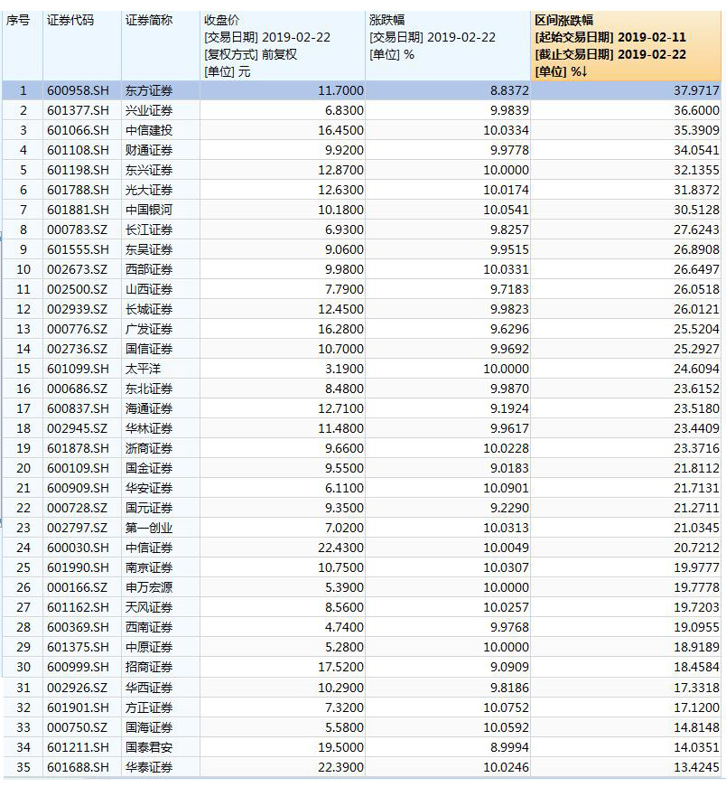Viewport: 726px width, 787px height.
Task: Click the interval value 19.7203
Action: (696, 607)
